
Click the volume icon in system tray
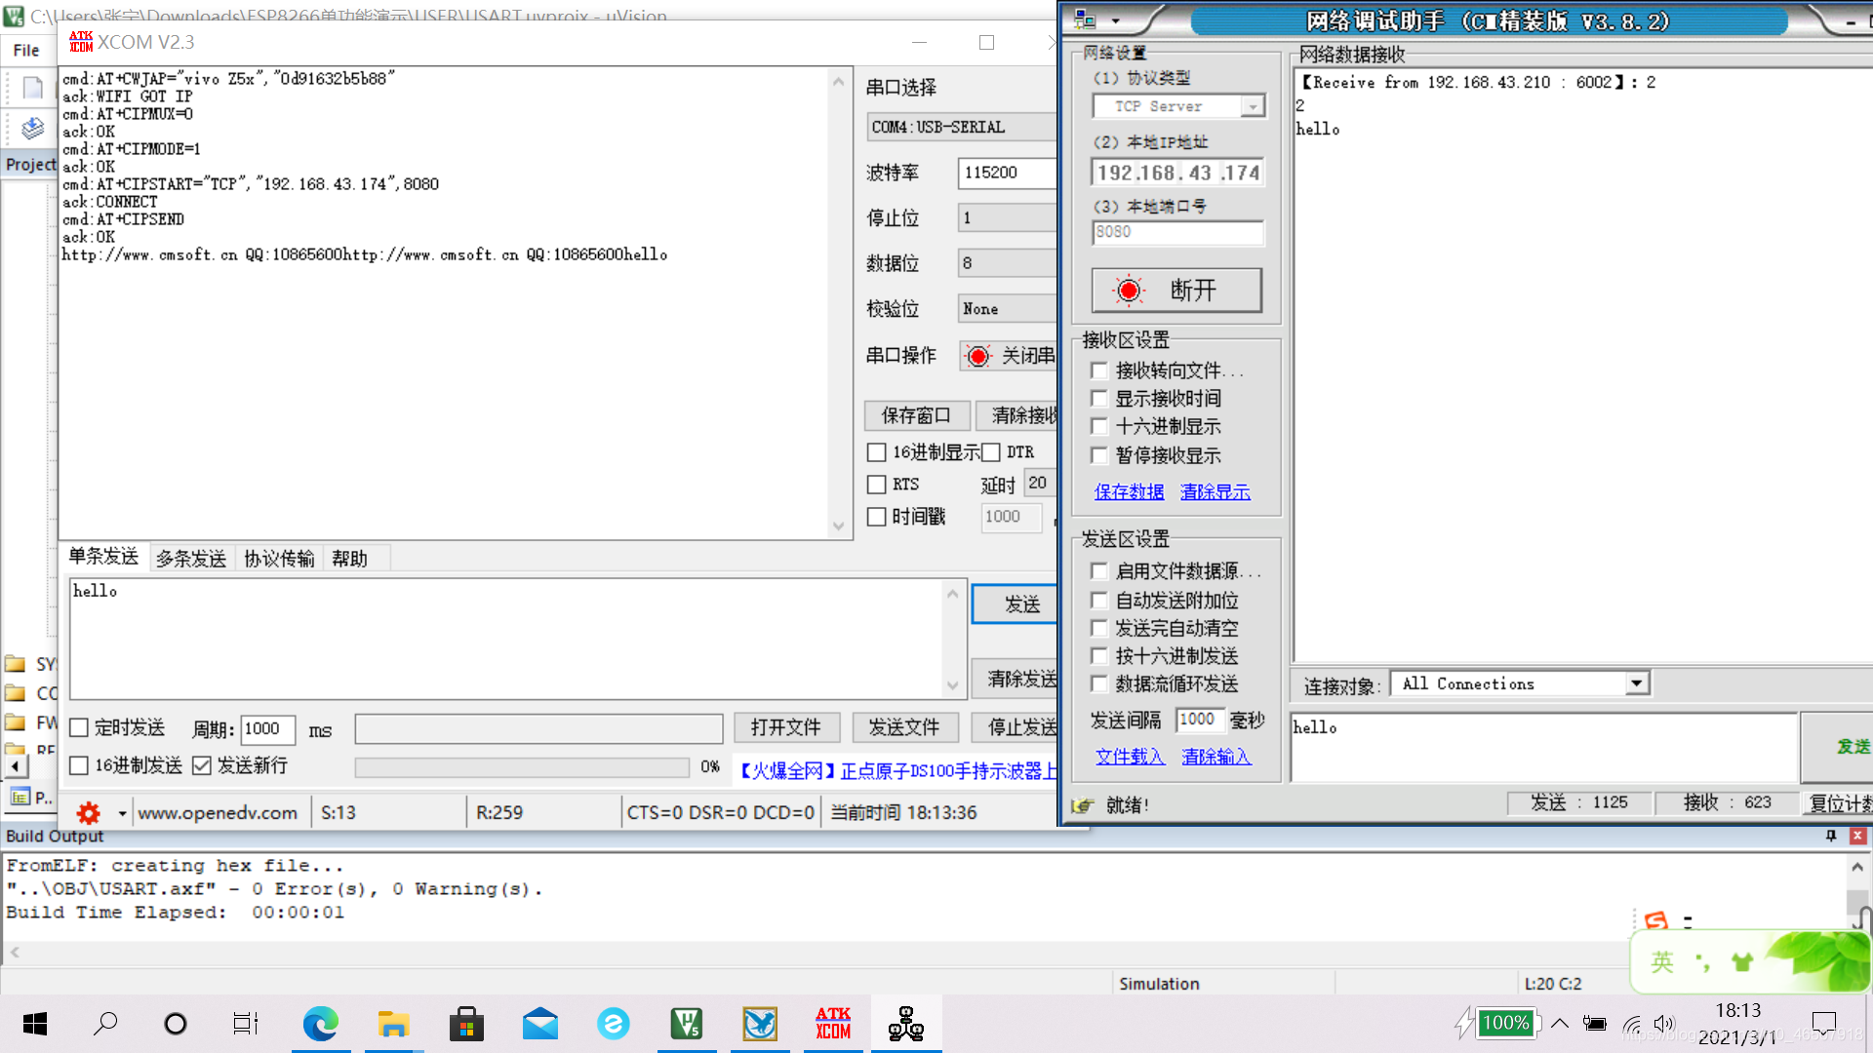1664,1024
